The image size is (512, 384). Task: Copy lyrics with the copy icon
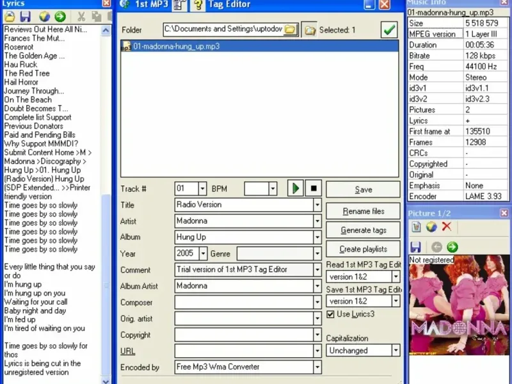[x=97, y=17]
